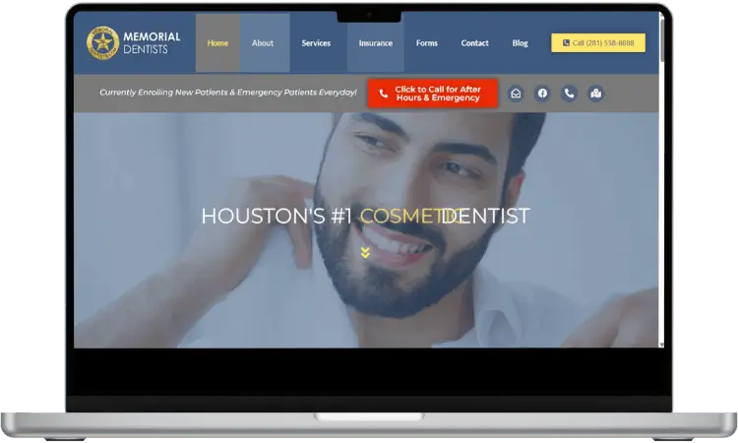Viewport: 738px width, 443px height.
Task: Open the Blog page
Action: (520, 43)
